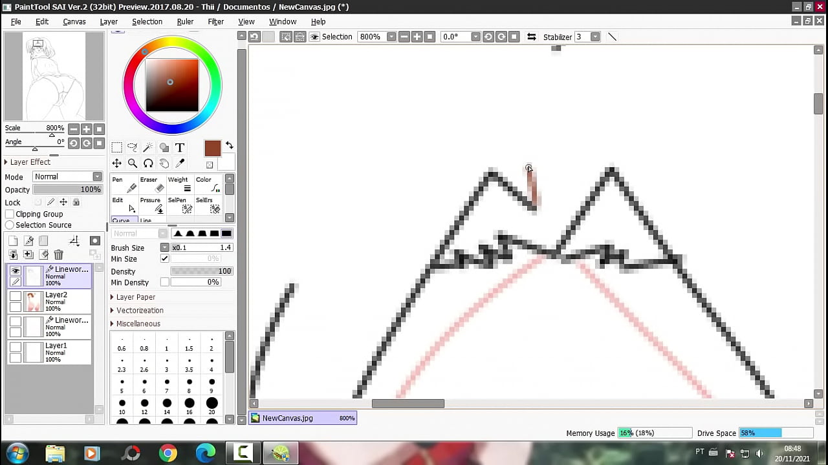The image size is (828, 465).
Task: Switch to the Line tab
Action: click(146, 222)
